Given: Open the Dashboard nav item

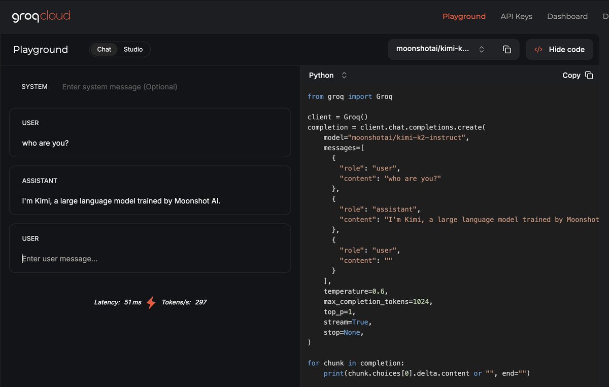Looking at the screenshot, I should coord(567,16).
